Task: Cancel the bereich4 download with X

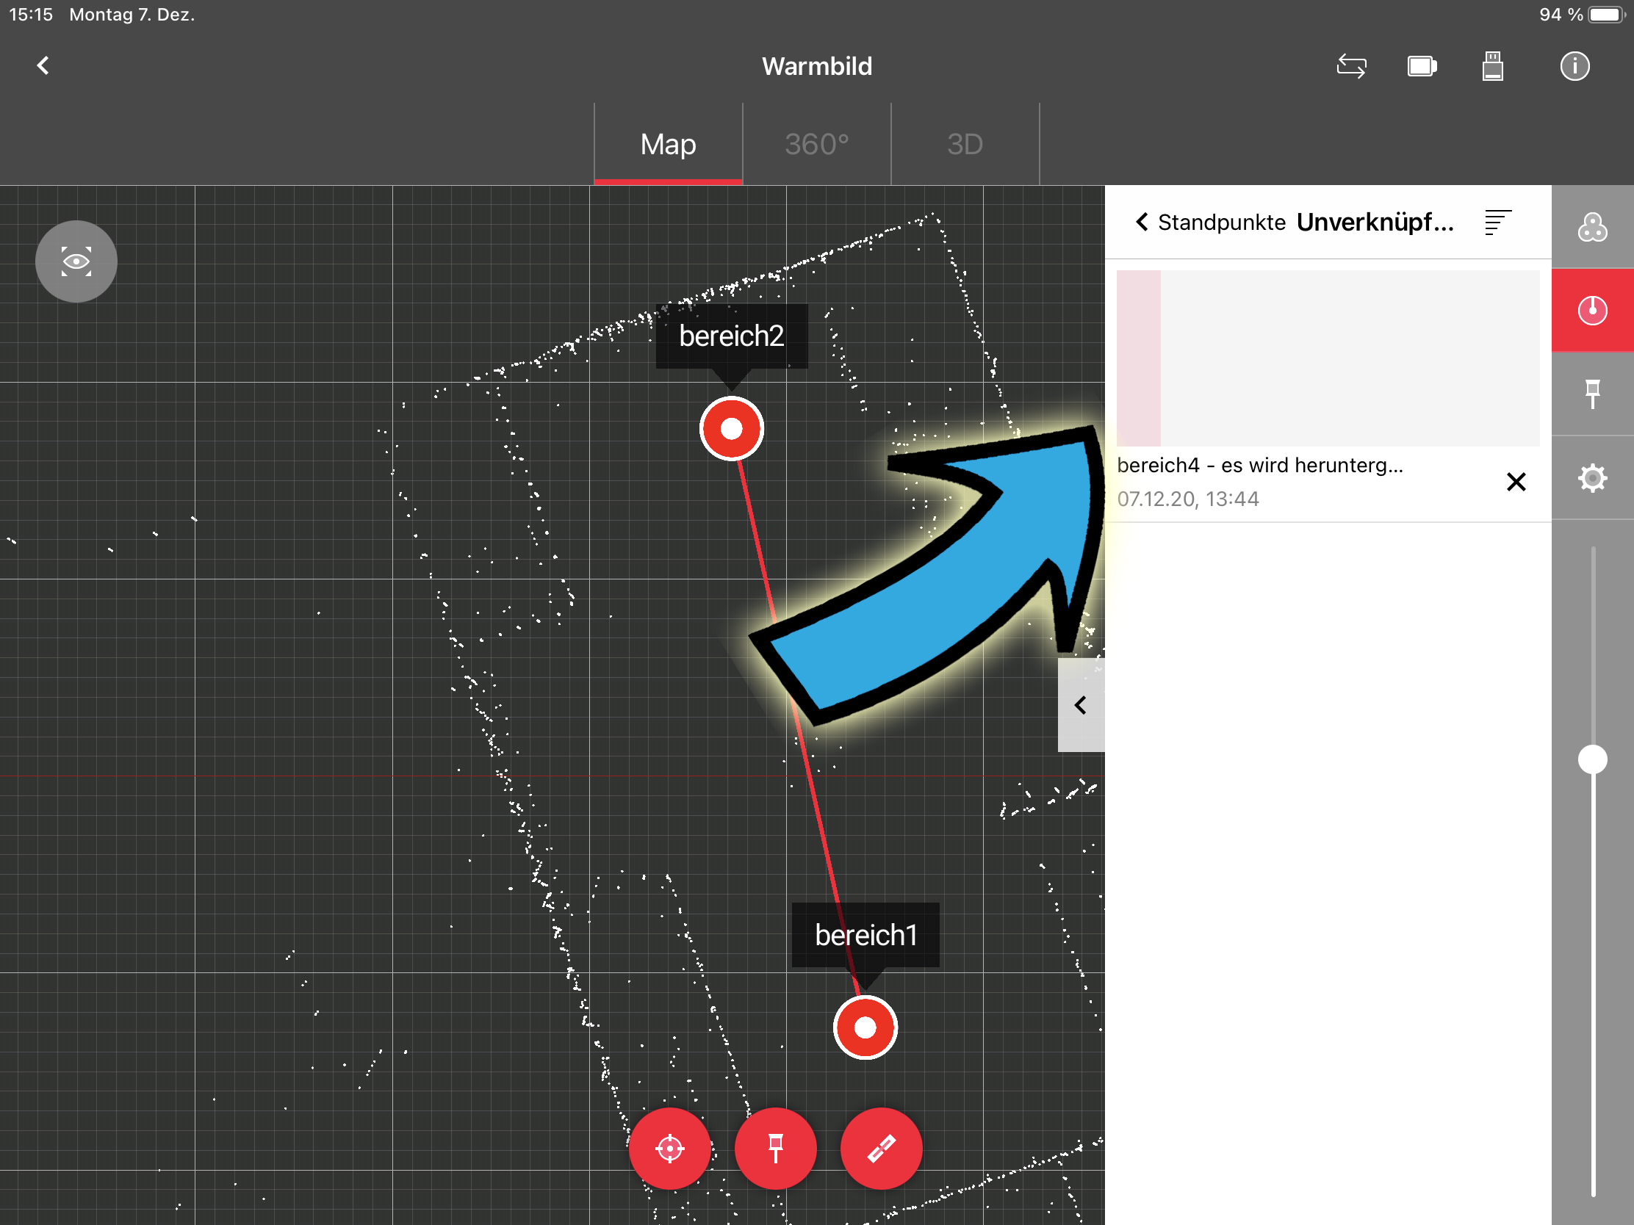Action: [x=1516, y=482]
